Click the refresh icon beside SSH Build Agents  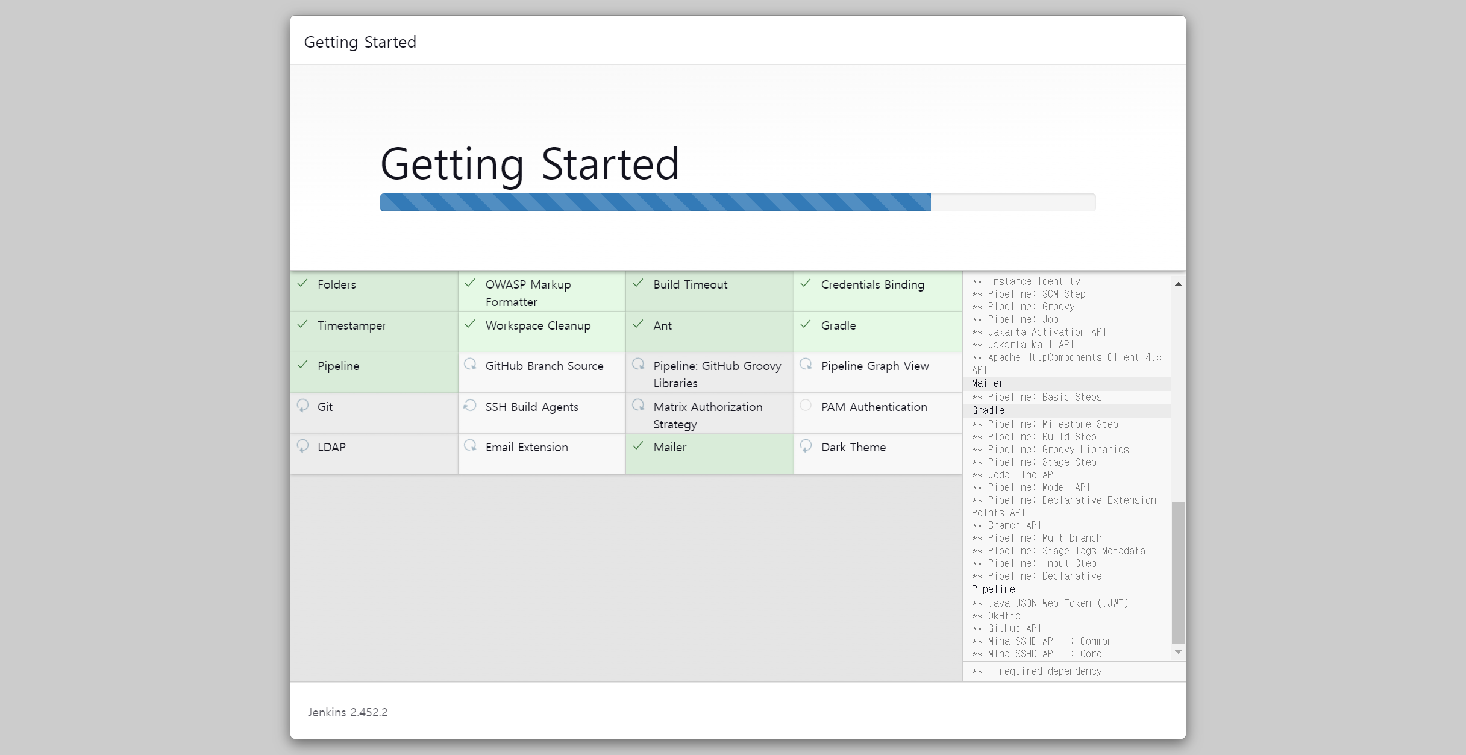pyautogui.click(x=470, y=406)
